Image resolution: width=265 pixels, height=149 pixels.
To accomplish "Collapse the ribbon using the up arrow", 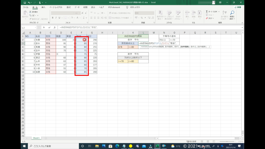I will [x=242, y=23].
